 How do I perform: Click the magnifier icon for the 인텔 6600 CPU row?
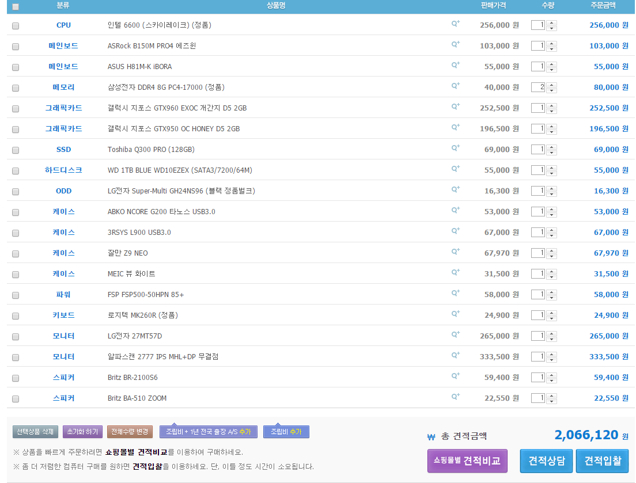pos(455,24)
